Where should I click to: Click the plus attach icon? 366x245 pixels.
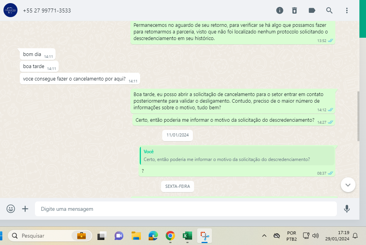pos(25,208)
